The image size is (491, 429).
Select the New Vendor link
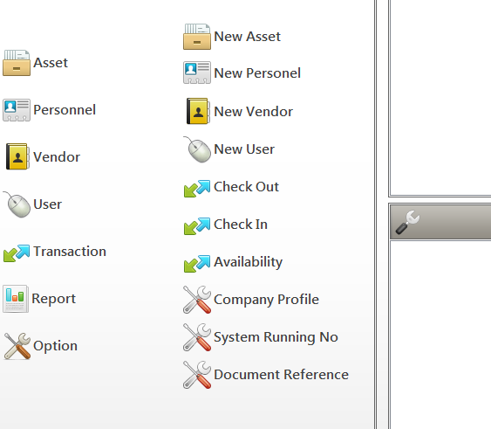[x=253, y=112]
